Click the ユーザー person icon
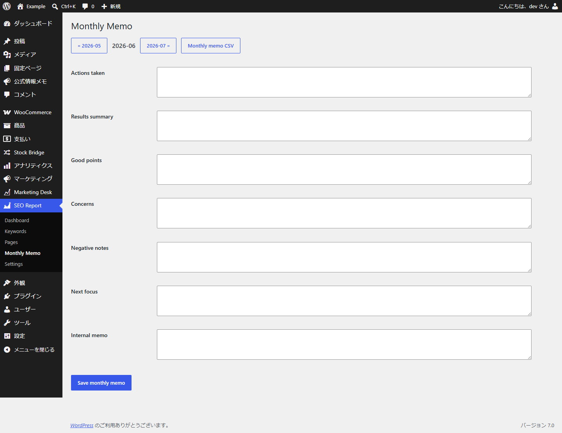 point(7,309)
